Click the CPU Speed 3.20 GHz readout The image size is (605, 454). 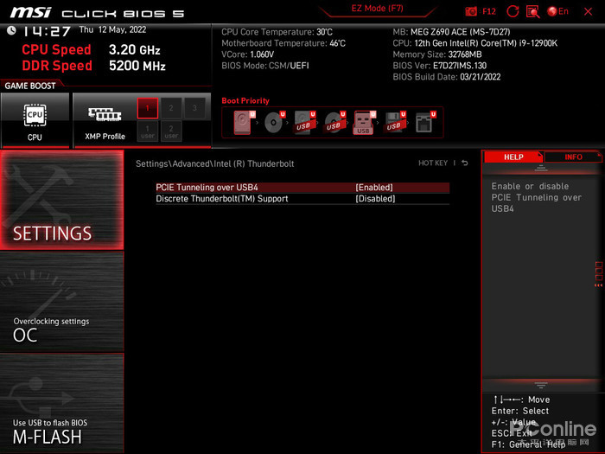click(x=91, y=50)
